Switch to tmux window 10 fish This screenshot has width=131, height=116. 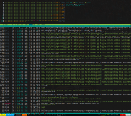click(64, 115)
